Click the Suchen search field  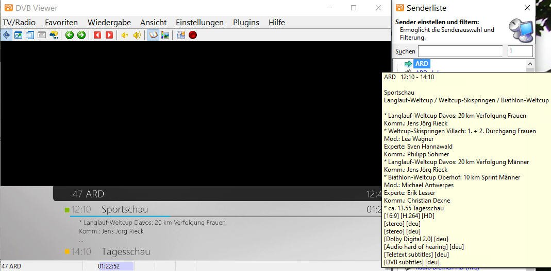point(460,51)
